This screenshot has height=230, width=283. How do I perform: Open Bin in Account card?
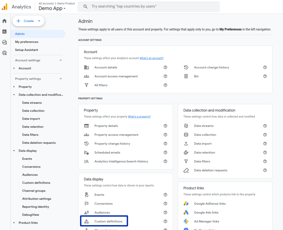[x=196, y=76]
